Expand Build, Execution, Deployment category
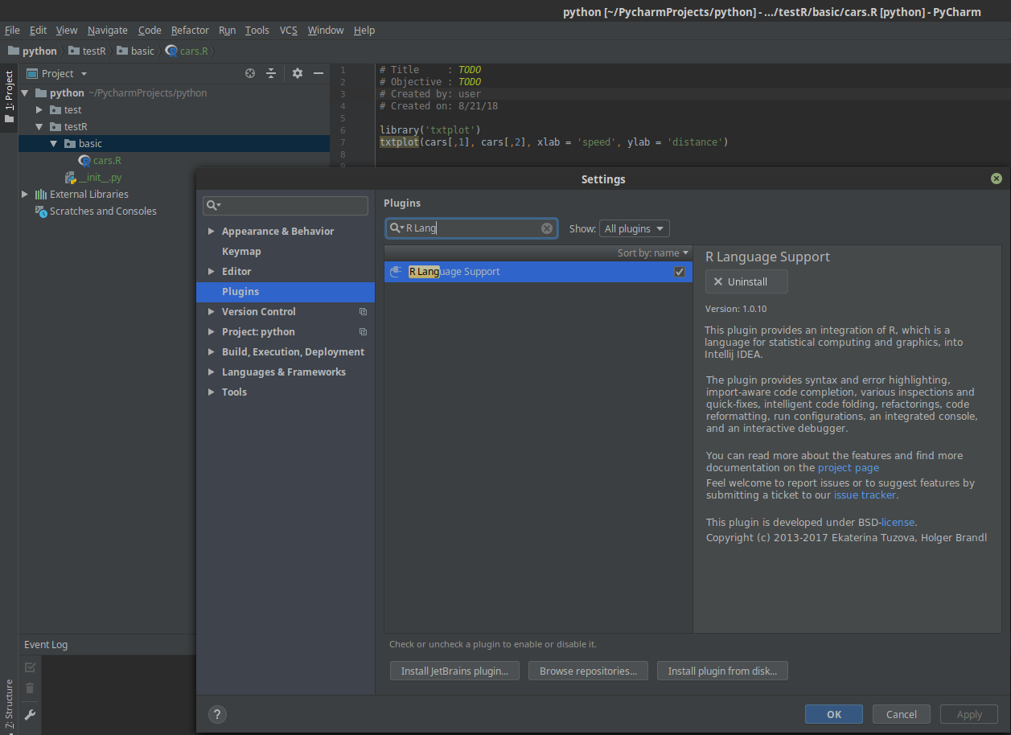1011x735 pixels. (x=212, y=352)
